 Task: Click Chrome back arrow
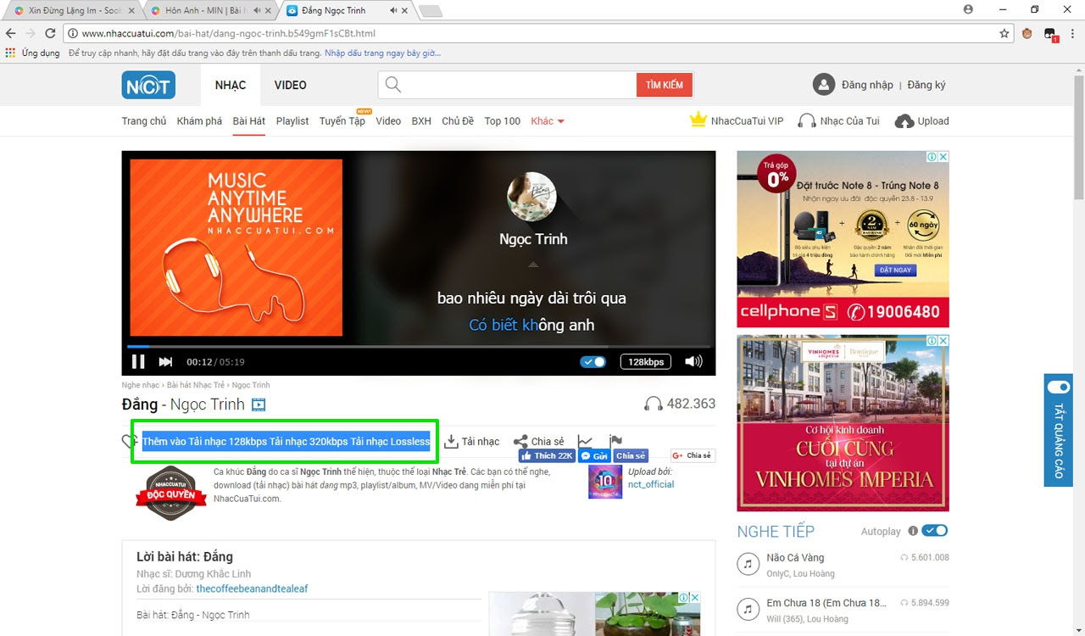point(11,33)
